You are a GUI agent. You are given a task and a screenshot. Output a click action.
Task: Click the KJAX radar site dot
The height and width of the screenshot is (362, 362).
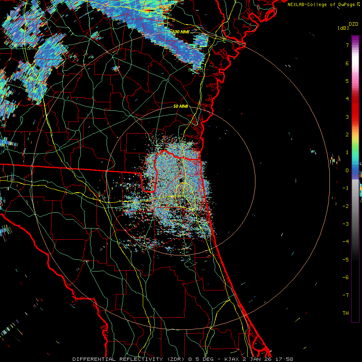pos(181,180)
